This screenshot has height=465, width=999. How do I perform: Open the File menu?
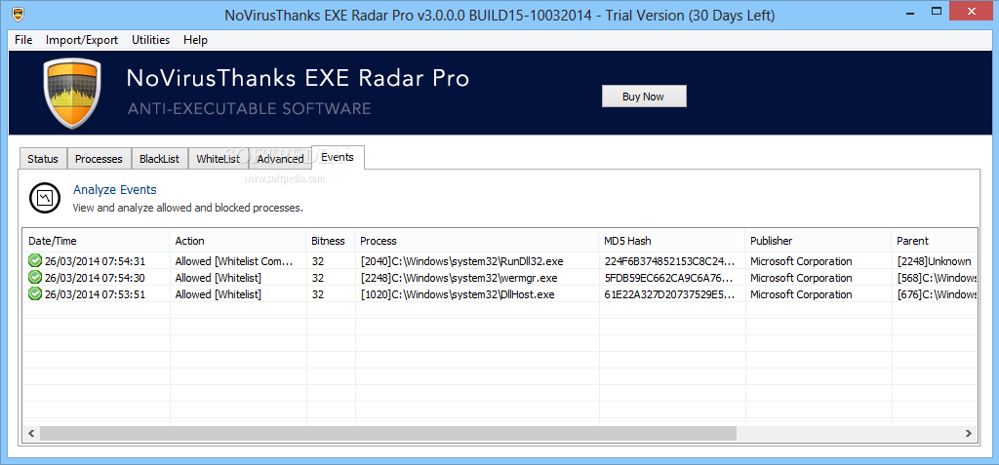click(x=23, y=40)
